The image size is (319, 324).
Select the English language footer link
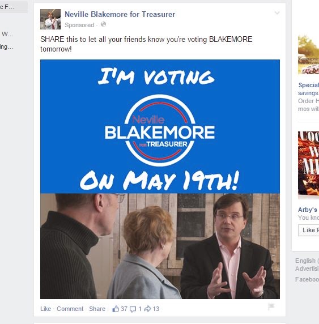coord(307,261)
